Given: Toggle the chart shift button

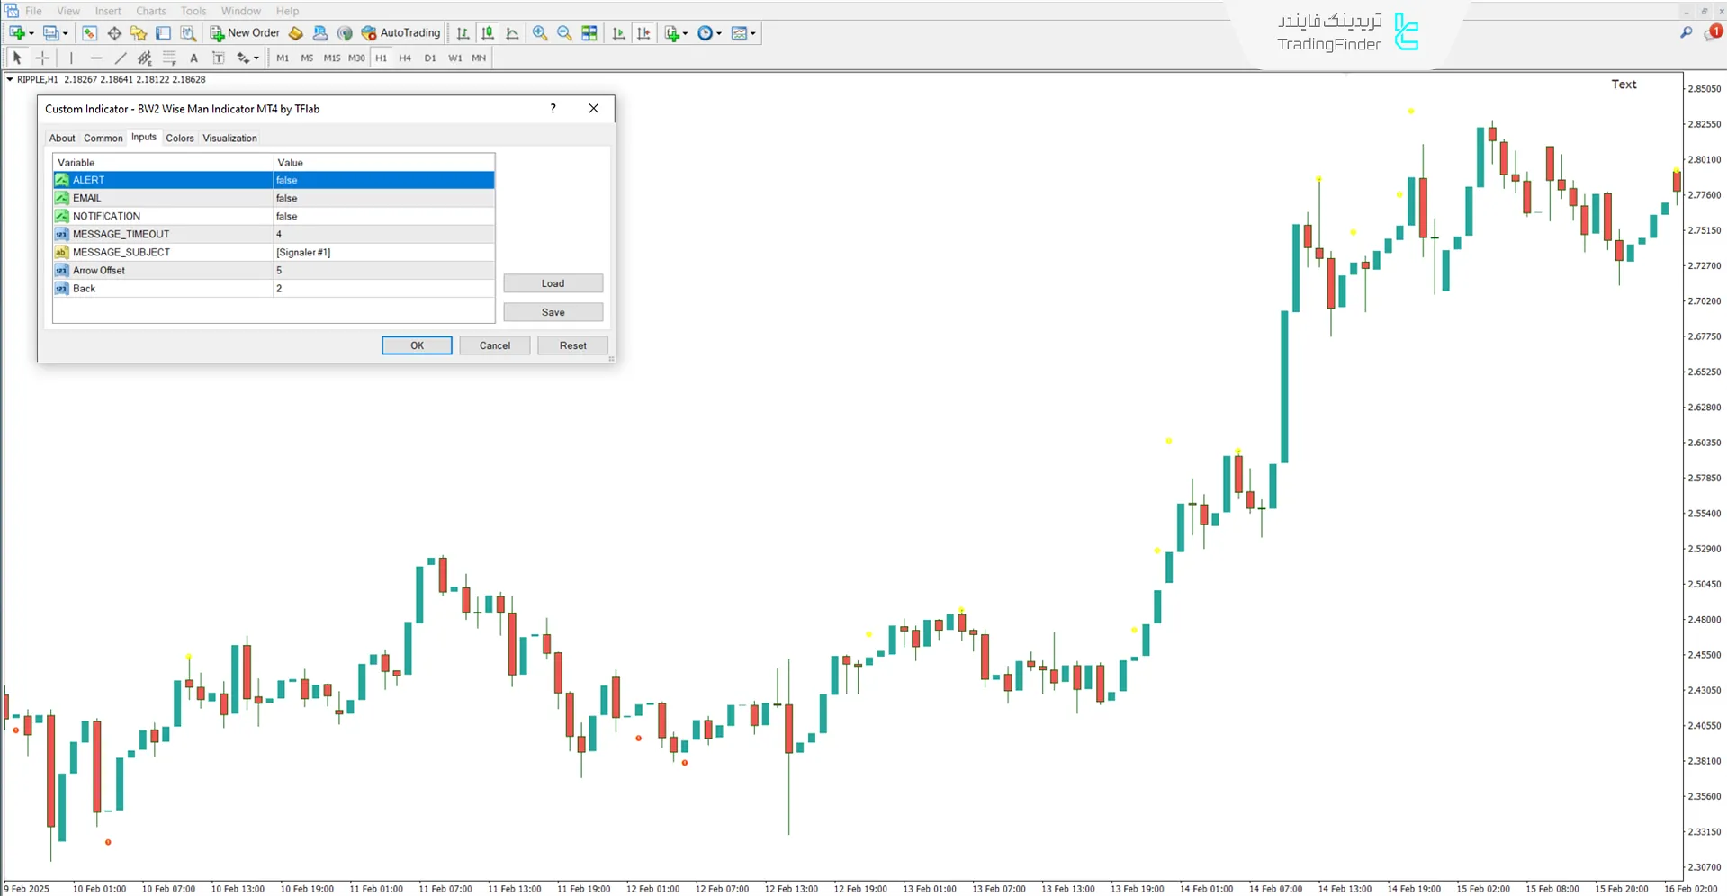Looking at the screenshot, I should (x=643, y=33).
